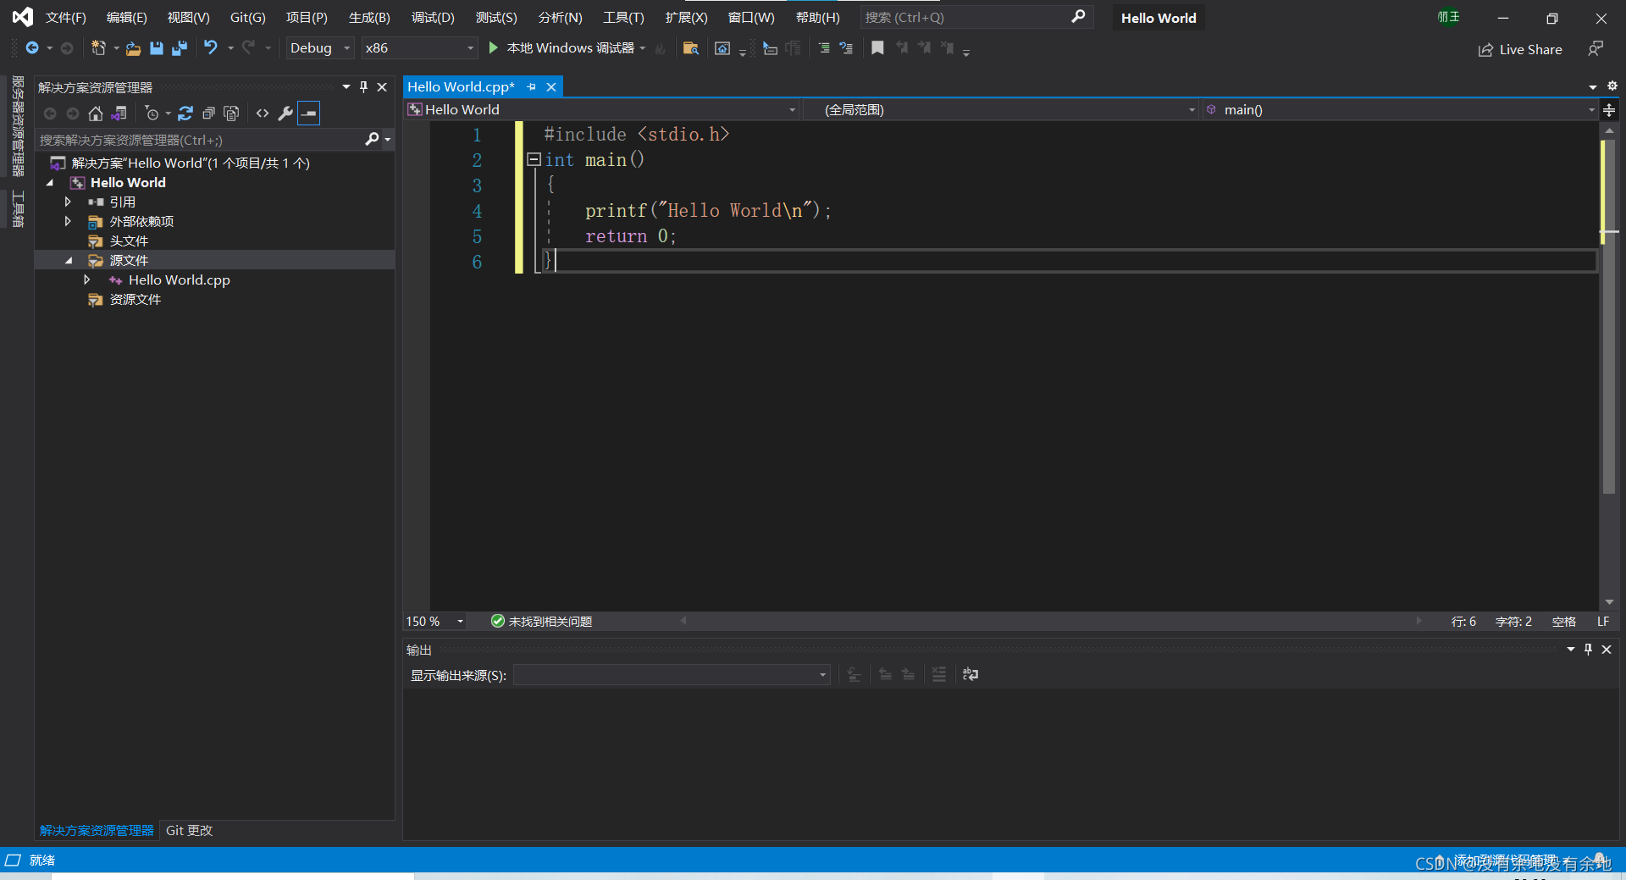This screenshot has height=880, width=1626.
Task: Click the editor split window handle icon
Action: pyautogui.click(x=1609, y=110)
